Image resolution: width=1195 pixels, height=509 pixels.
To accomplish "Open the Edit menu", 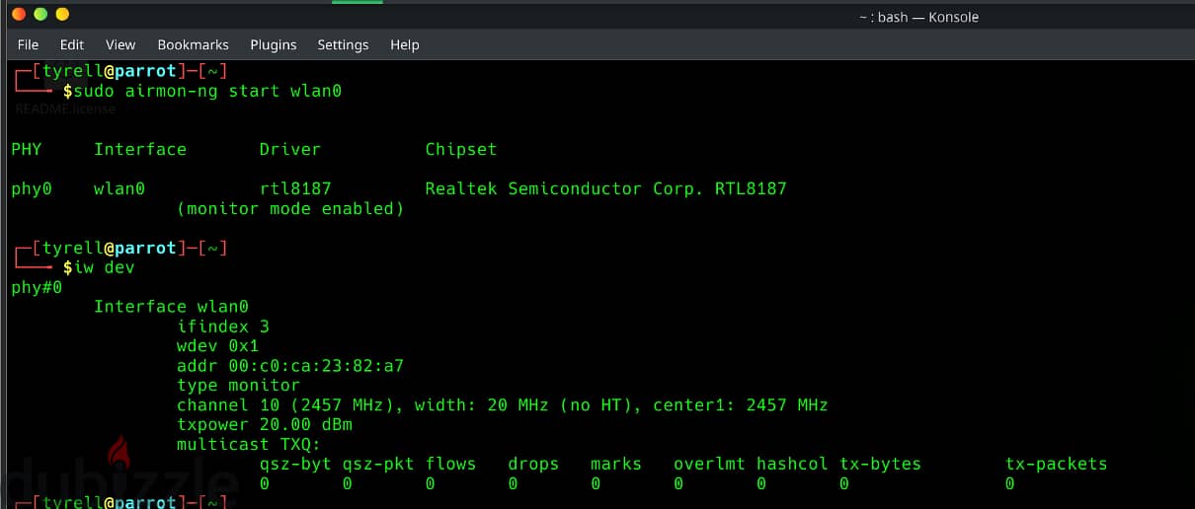I will (72, 44).
